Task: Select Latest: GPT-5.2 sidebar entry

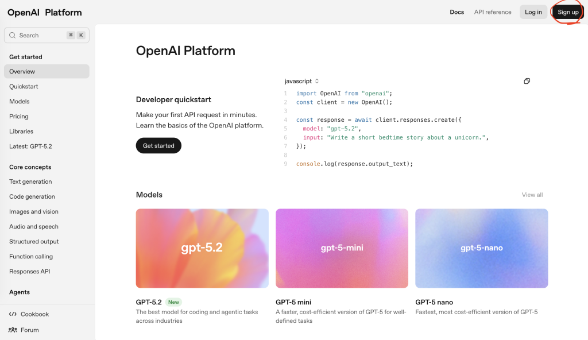Action: [x=30, y=146]
